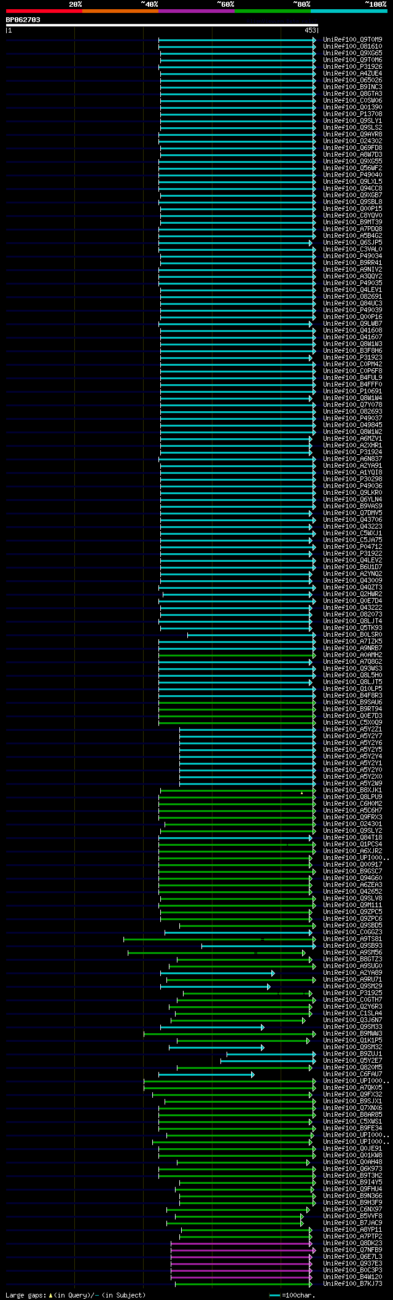
Task: Select label UniRef100_P31925
Action: (352, 993)
